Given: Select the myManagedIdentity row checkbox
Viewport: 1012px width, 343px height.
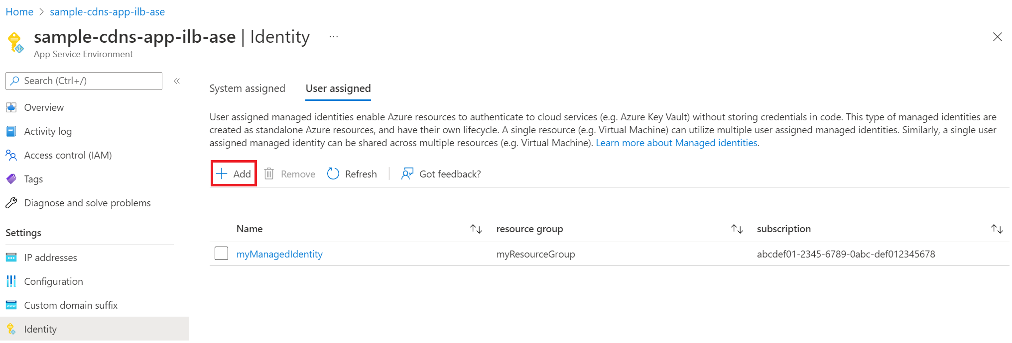Looking at the screenshot, I should click(221, 254).
